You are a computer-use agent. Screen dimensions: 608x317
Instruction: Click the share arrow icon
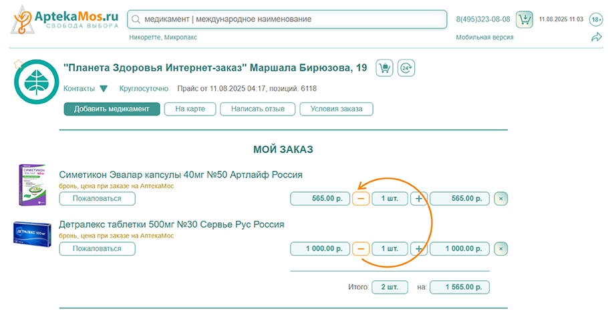(596, 37)
